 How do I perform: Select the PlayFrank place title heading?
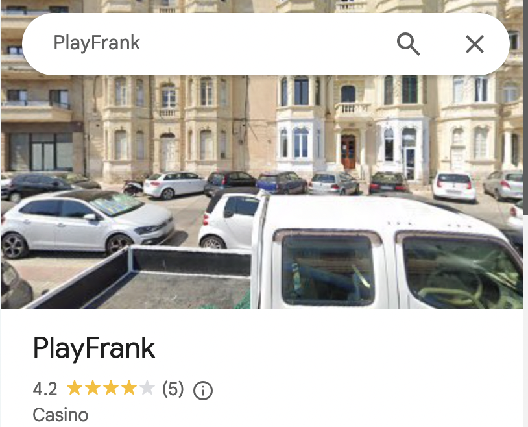point(94,348)
